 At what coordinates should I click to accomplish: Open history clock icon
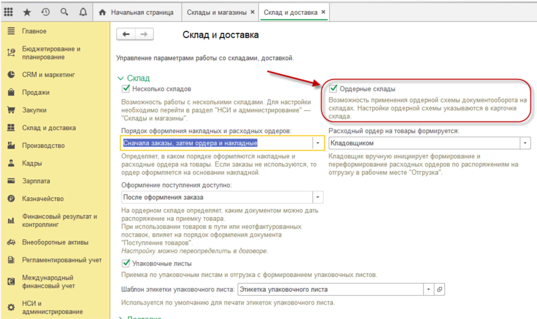tap(45, 12)
